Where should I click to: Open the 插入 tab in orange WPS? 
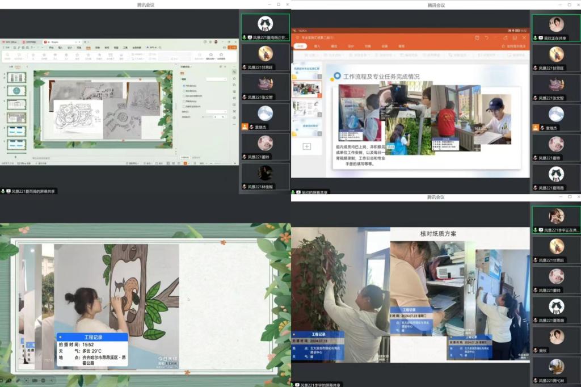(317, 46)
